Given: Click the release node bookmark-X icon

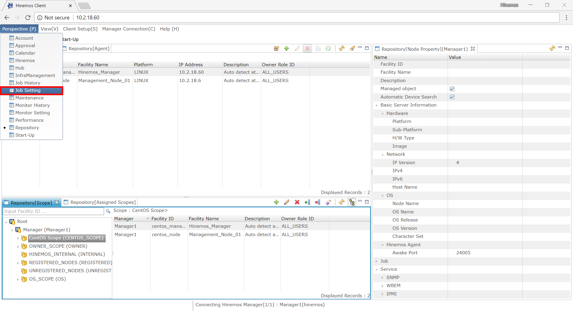Looking at the screenshot, I should pos(318,202).
